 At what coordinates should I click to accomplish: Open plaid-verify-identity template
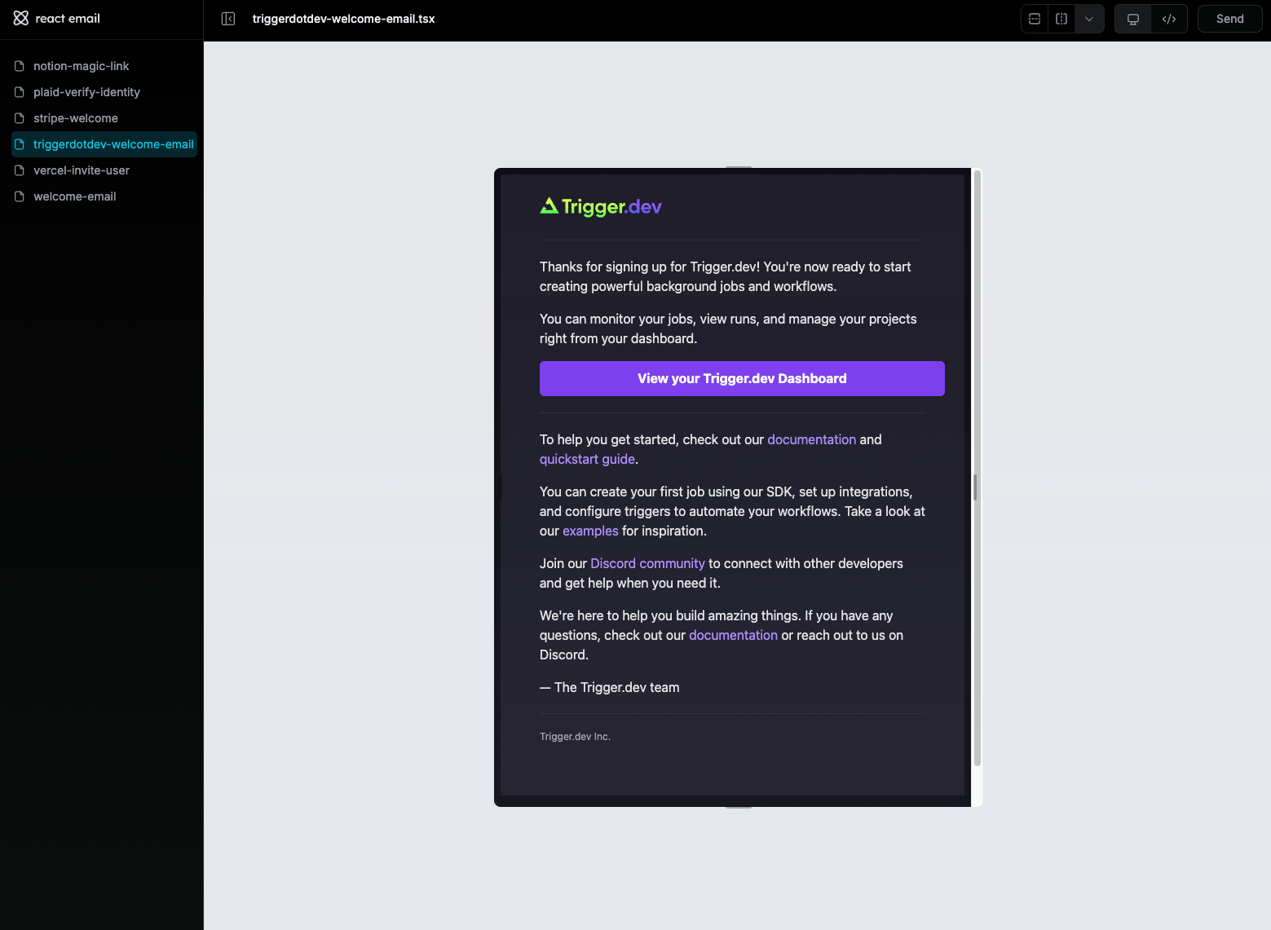(86, 92)
